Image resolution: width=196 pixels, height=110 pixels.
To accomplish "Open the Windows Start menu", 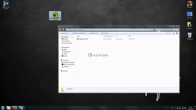I will [x=3, y=108].
